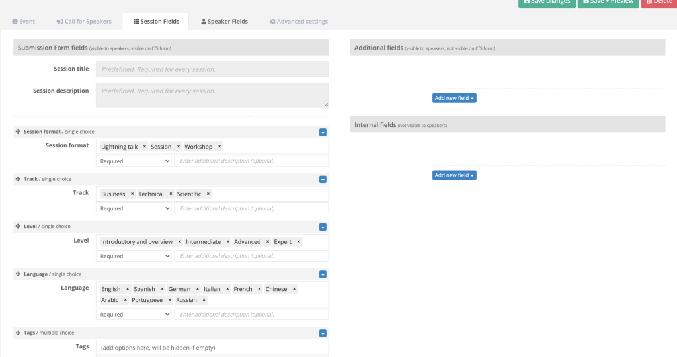Expand the Tags field options menu
This screenshot has width=677, height=357.
pos(323,333)
